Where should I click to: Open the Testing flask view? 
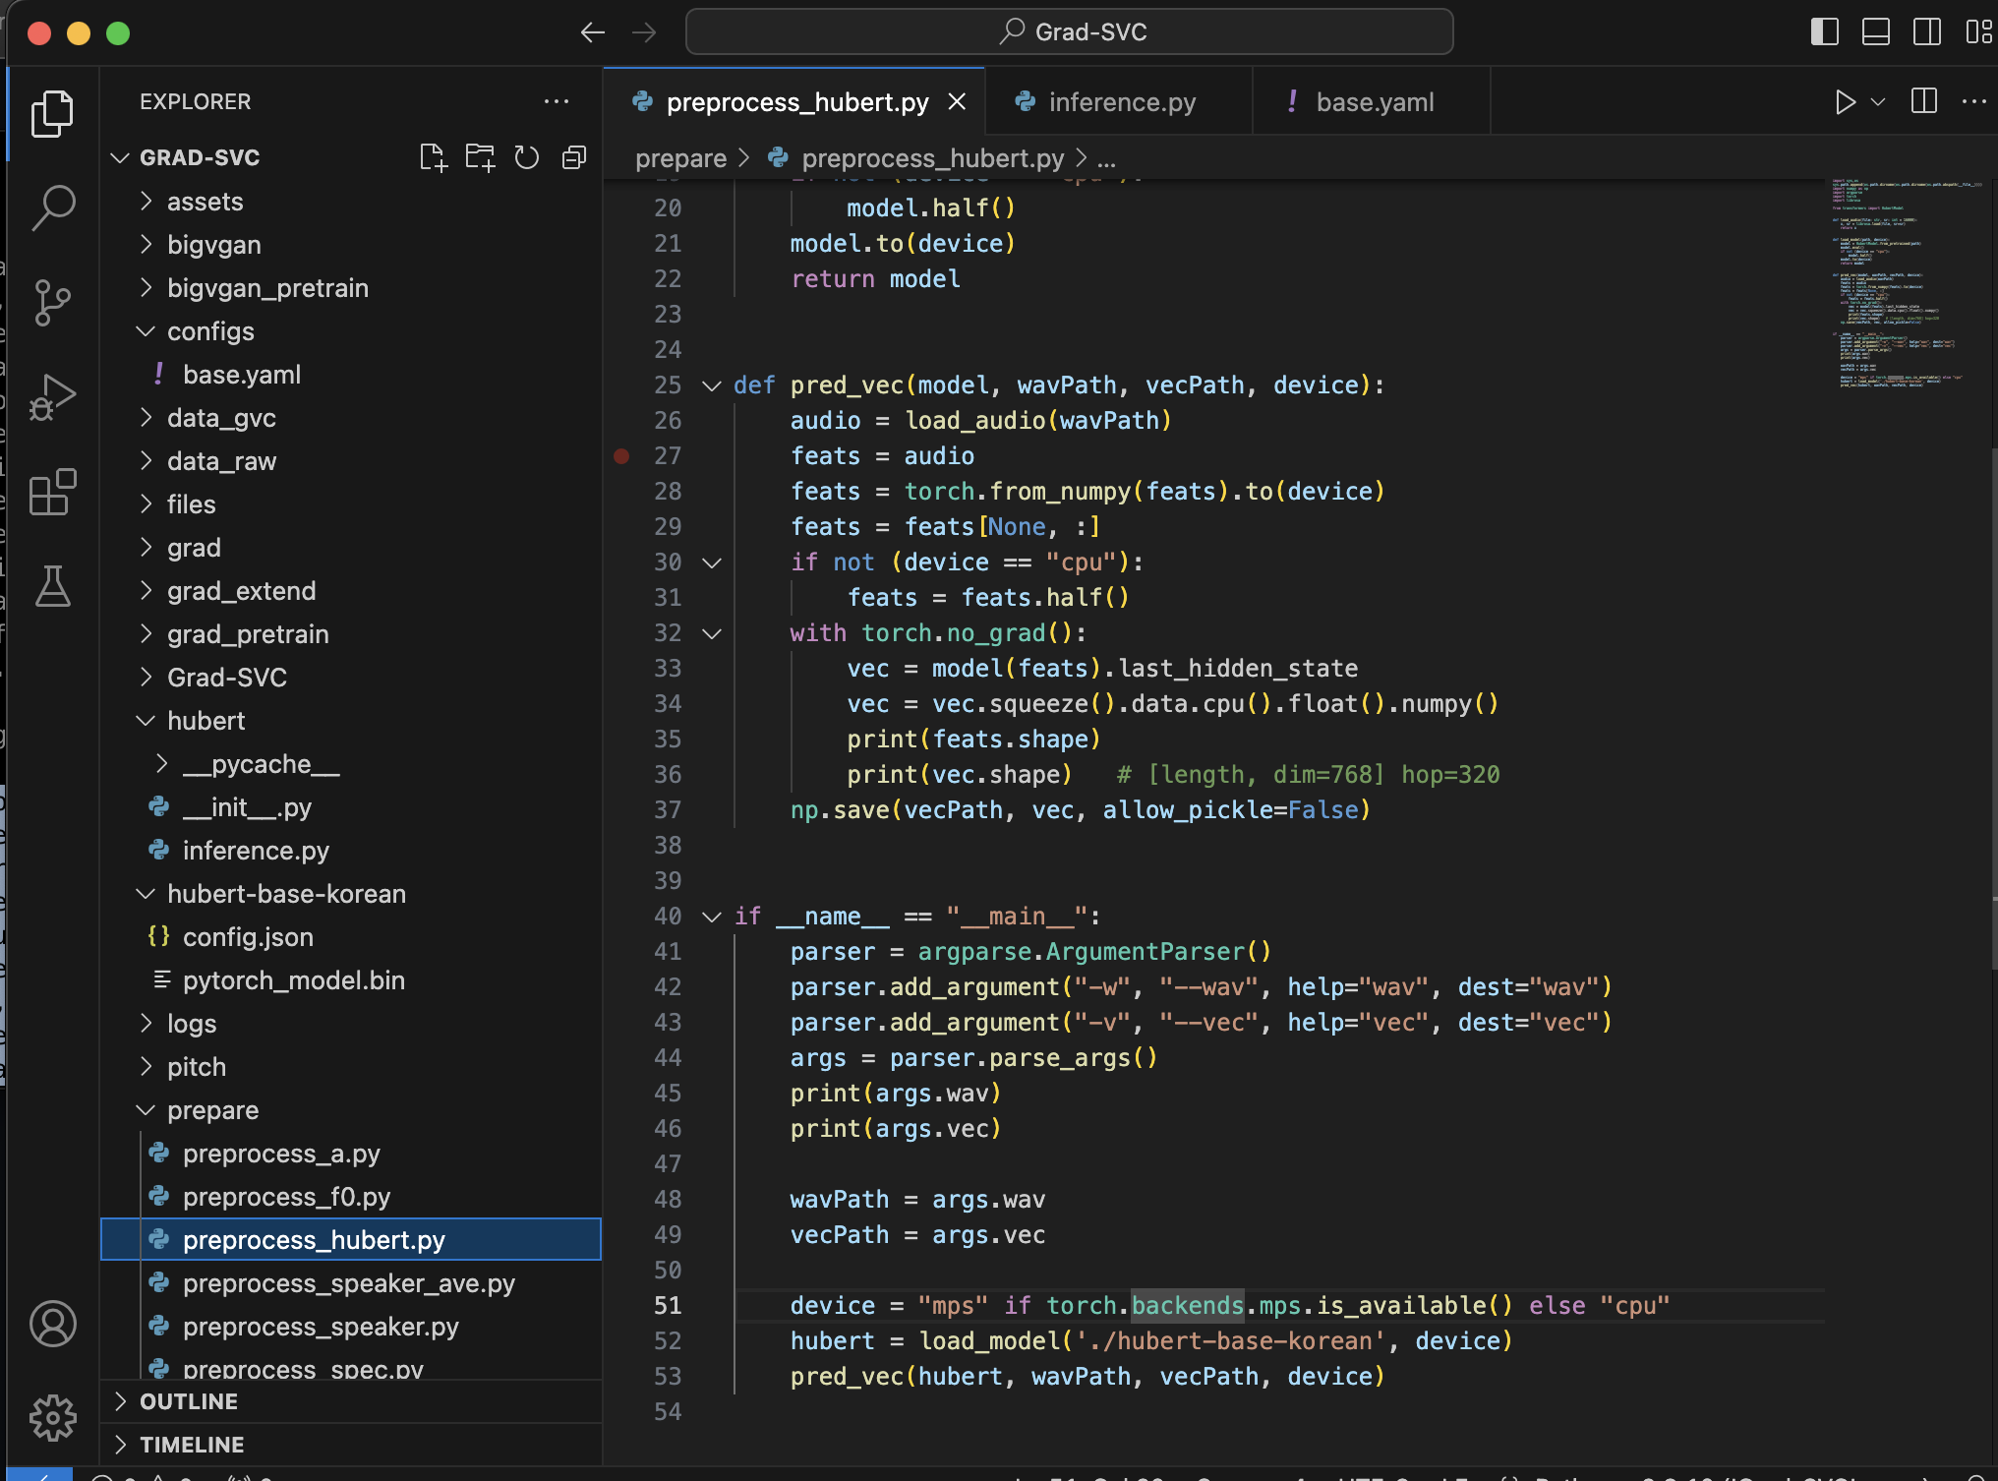tap(52, 585)
